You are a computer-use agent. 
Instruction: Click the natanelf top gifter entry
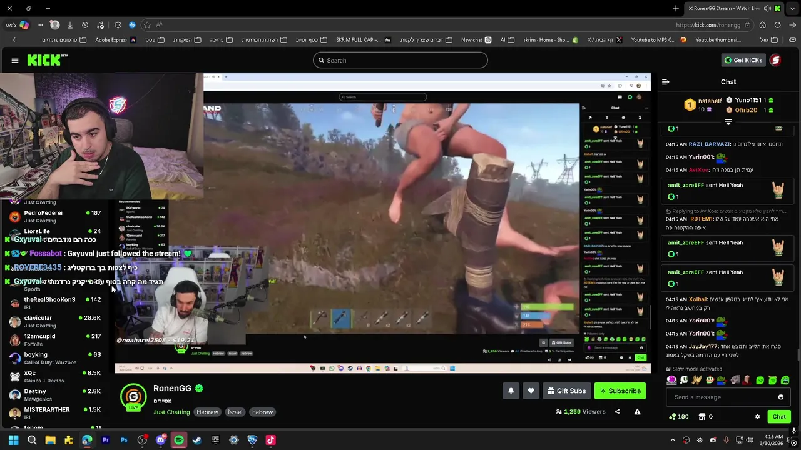pos(703,104)
